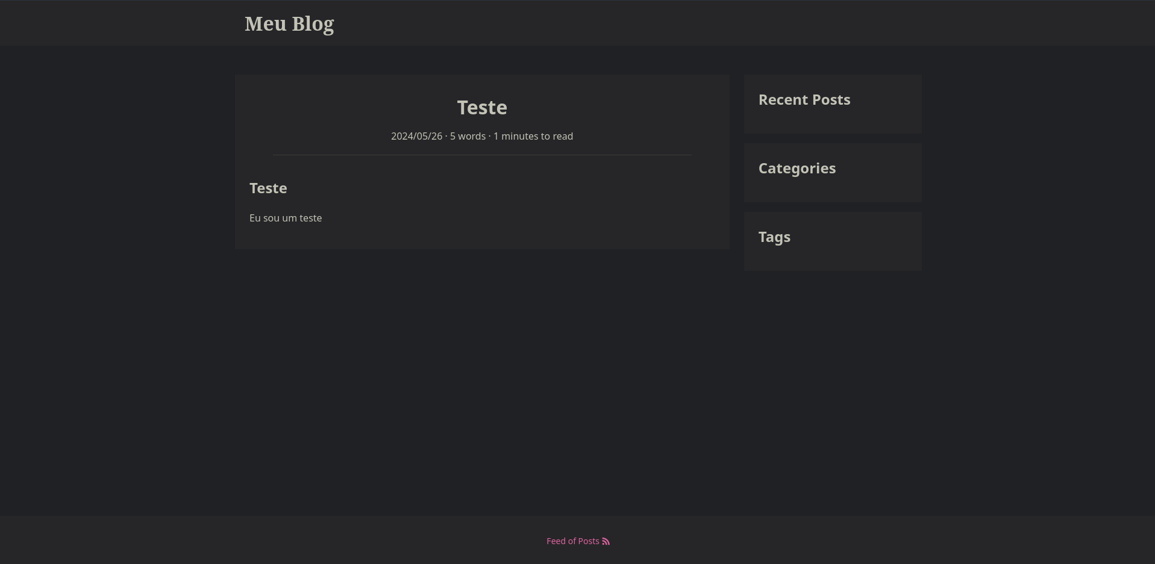Click the word "Meu" in site title
Image resolution: width=1155 pixels, height=564 pixels.
266,24
